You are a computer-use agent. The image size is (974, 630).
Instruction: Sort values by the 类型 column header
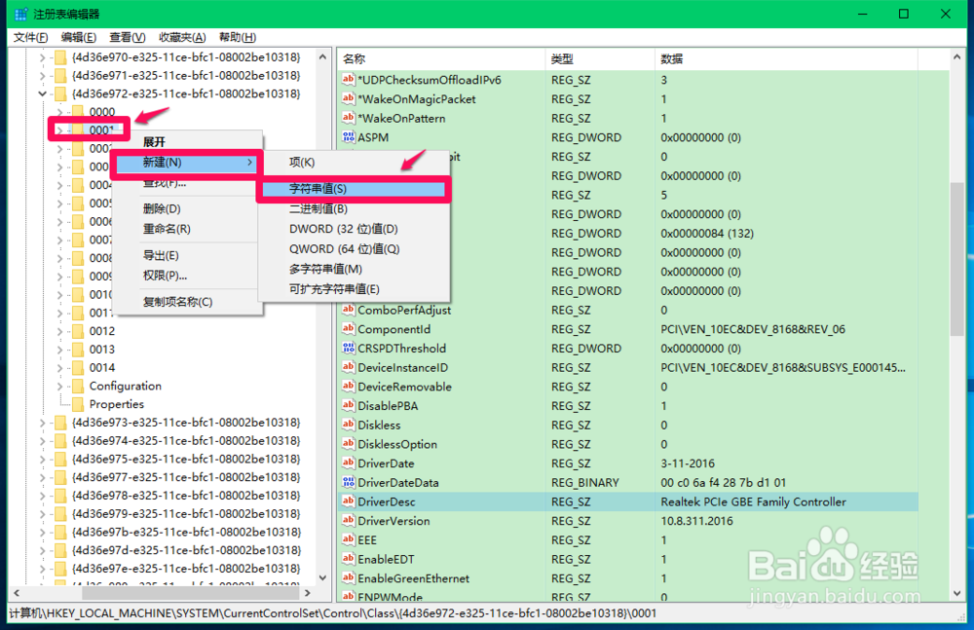(x=599, y=59)
